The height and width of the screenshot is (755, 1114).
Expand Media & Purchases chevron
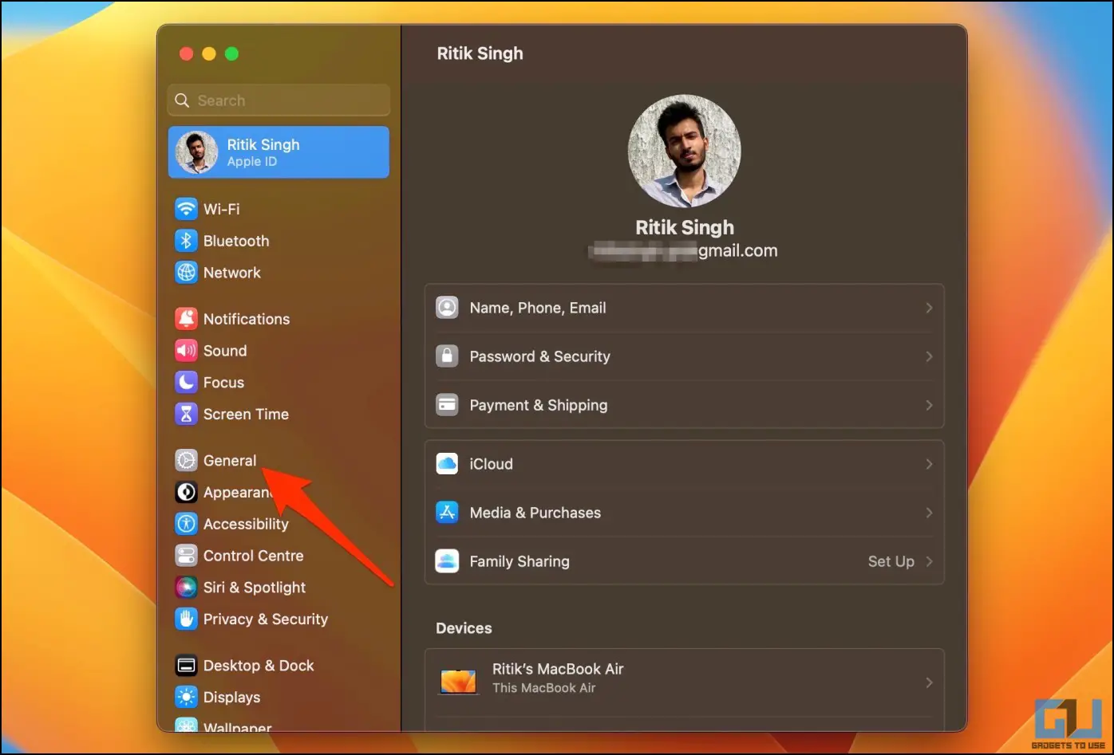[929, 513]
